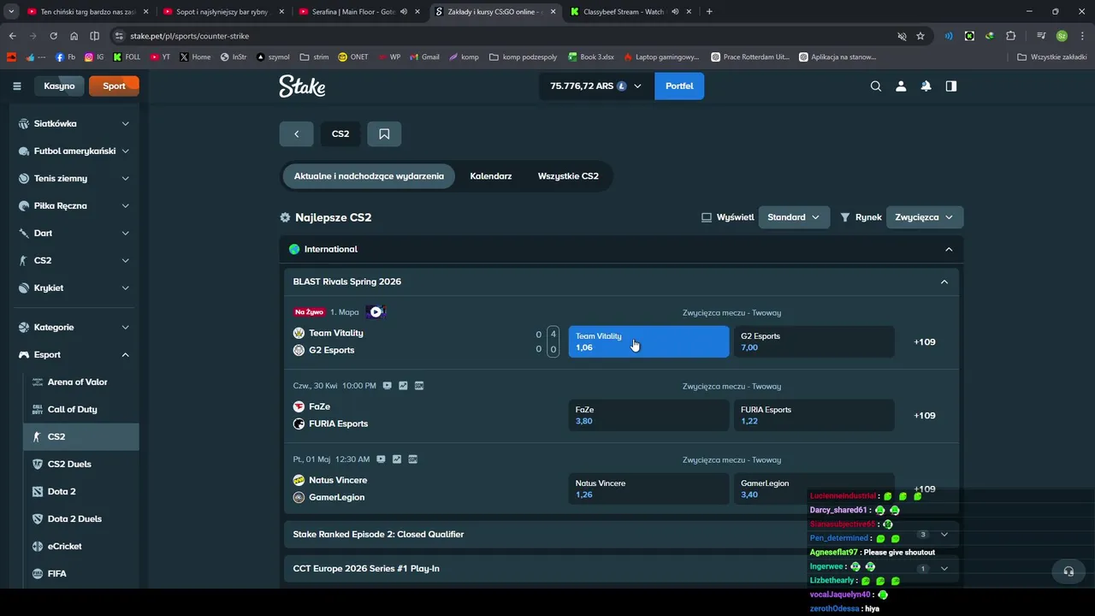The image size is (1095, 616).
Task: Open the Gmail bookmark
Action: [424, 57]
